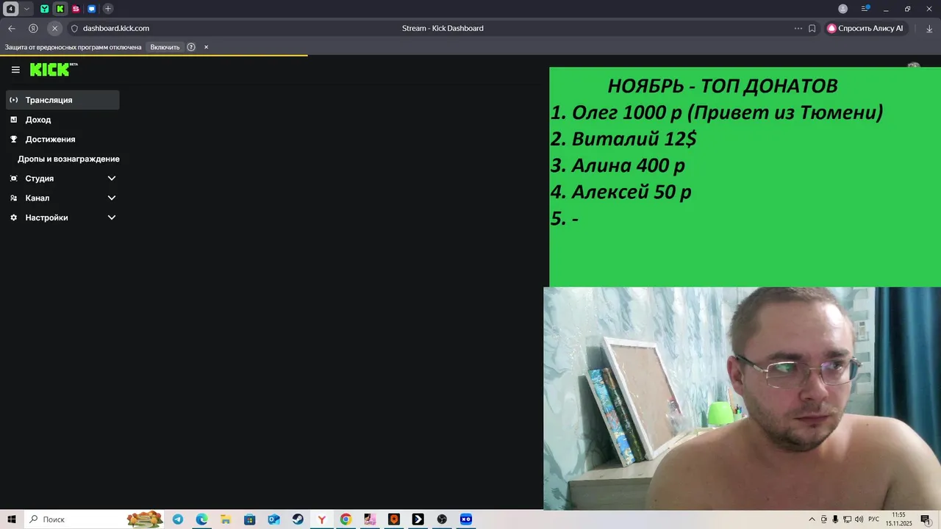Click the Студия sidebar icon

[x=13, y=179]
